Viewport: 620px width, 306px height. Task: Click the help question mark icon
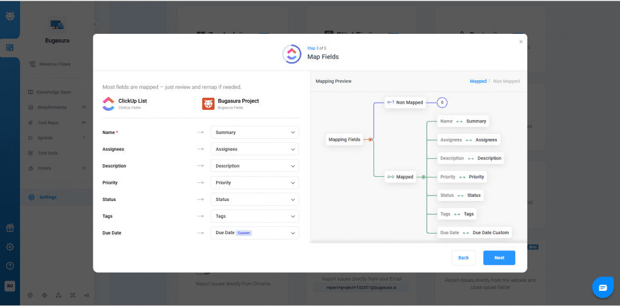click(10, 266)
